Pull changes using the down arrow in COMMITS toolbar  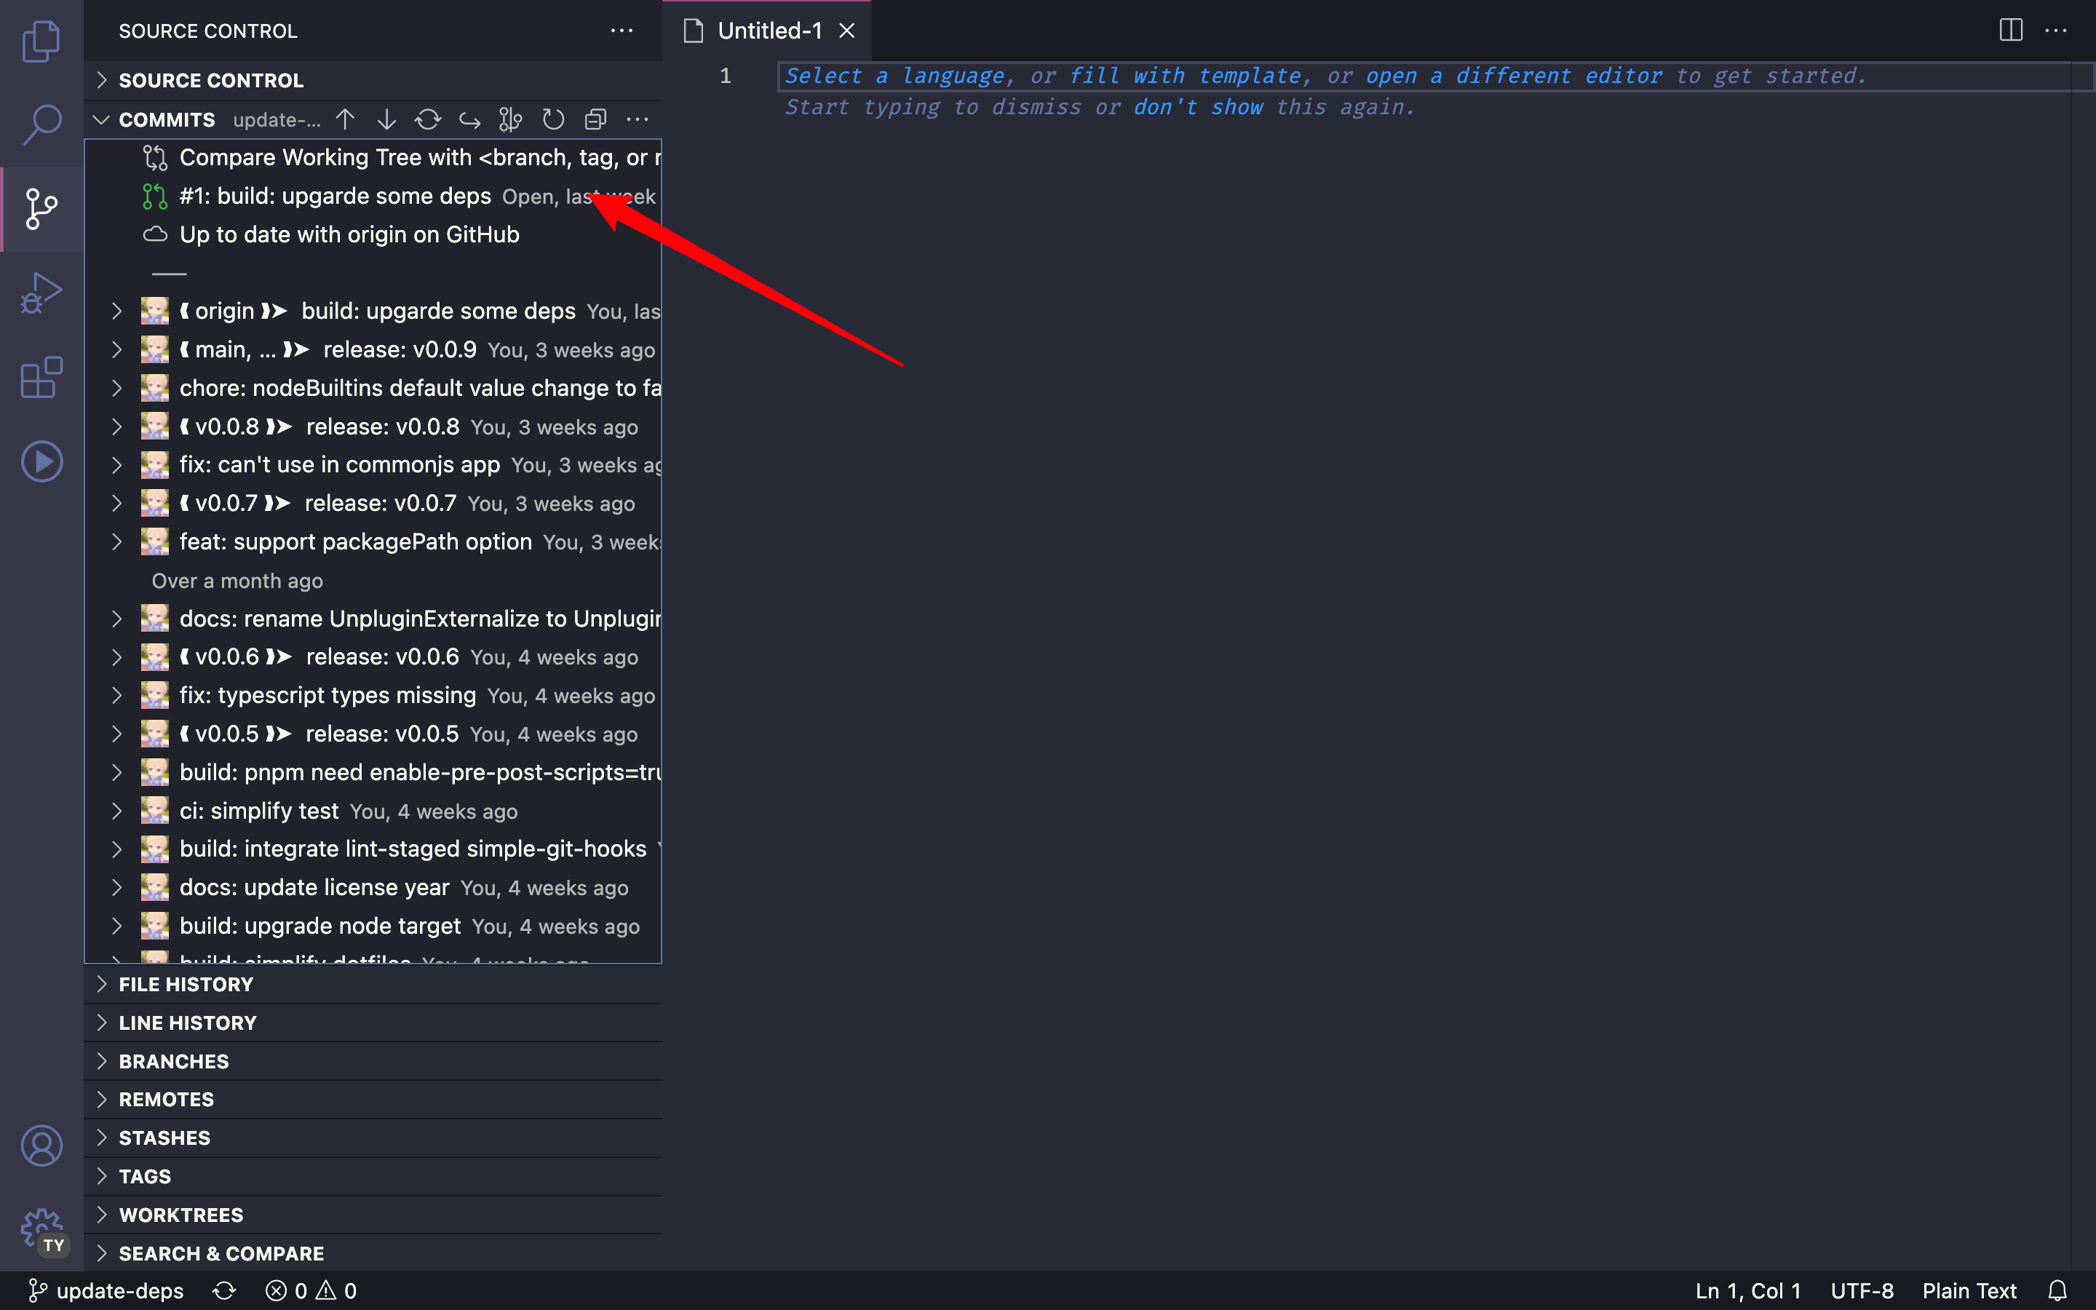(386, 119)
